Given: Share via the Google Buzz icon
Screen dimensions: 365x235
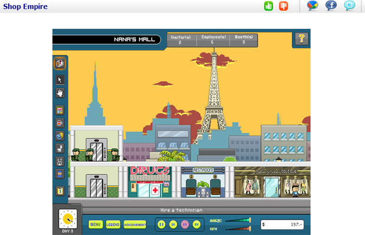Looking at the screenshot, I should tap(313, 5).
